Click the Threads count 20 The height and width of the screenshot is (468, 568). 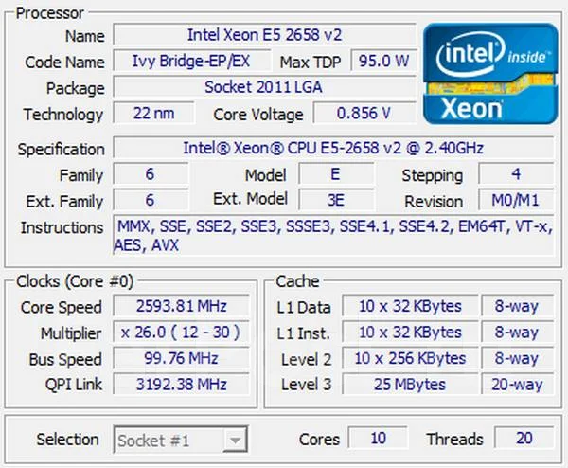pyautogui.click(x=524, y=439)
